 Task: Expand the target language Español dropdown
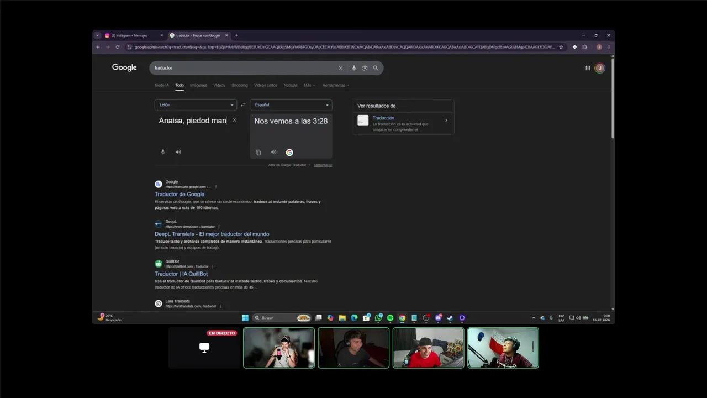[291, 105]
